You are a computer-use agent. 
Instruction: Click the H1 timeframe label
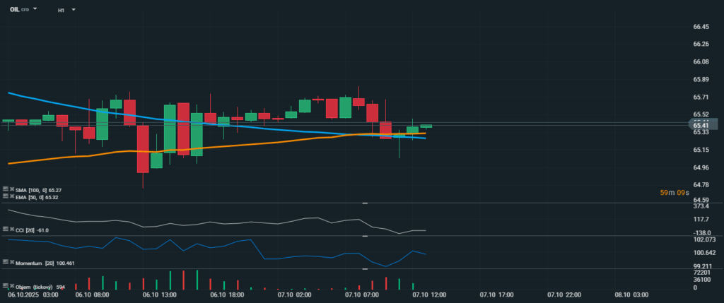click(61, 10)
